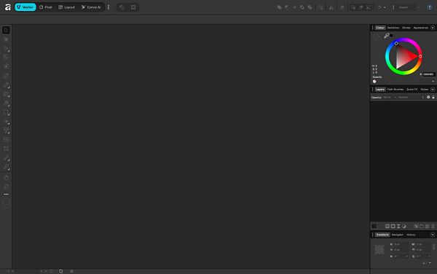437x274 pixels.
Task: Select the Layers tab
Action: (x=380, y=89)
